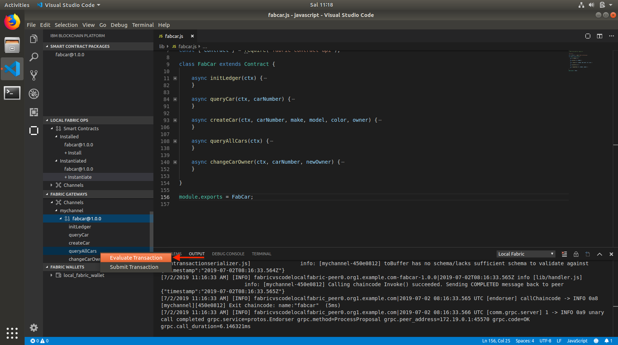Open the Search view in activity bar

[x=34, y=57]
